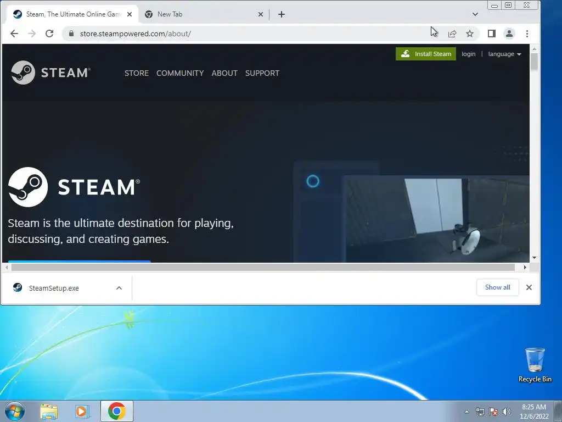Click the taskbar clock 8:25 AM
562x422 pixels.
[x=534, y=412]
